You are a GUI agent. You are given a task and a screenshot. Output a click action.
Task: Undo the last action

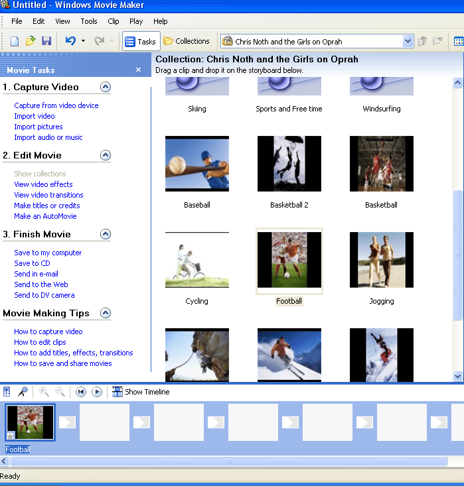71,41
